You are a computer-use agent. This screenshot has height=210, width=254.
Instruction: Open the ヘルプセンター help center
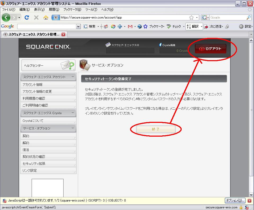48,65
